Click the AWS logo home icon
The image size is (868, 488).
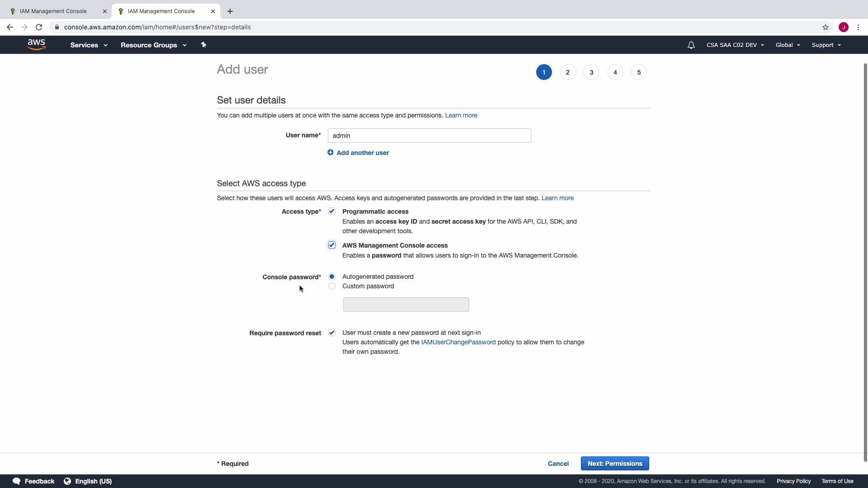(36, 44)
